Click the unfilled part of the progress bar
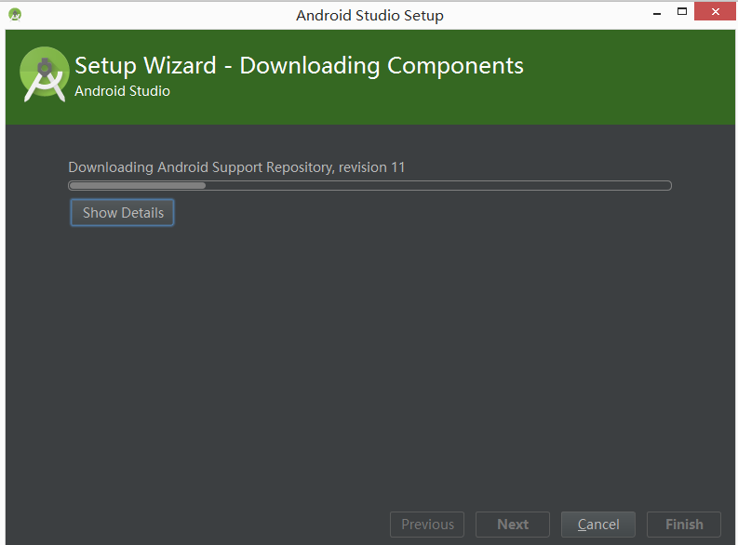The width and height of the screenshot is (738, 545). coord(437,185)
